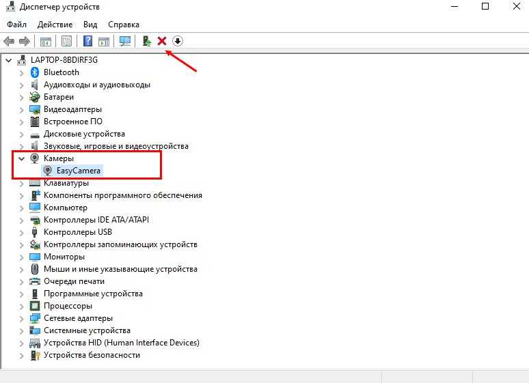Click the printer icon beside Очереди печати
This screenshot has width=529, height=383.
coord(35,281)
